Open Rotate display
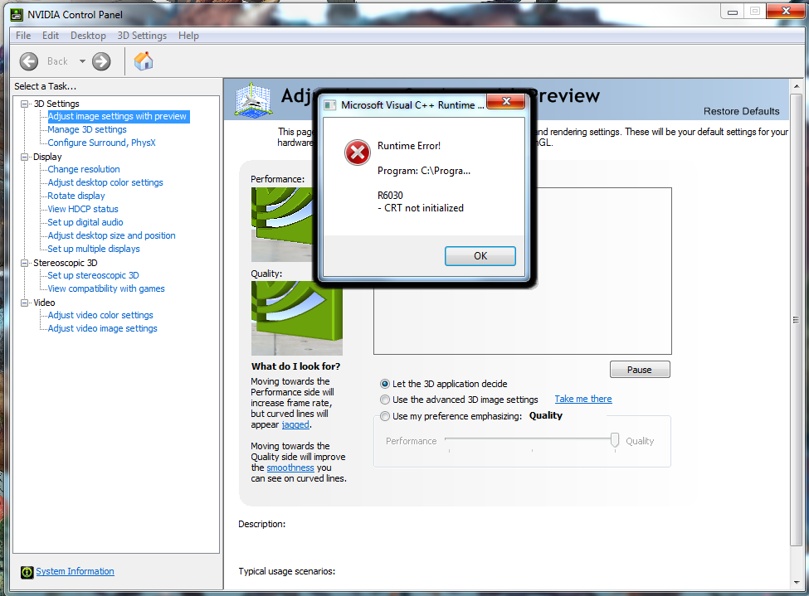The height and width of the screenshot is (596, 809). pyautogui.click(x=76, y=196)
